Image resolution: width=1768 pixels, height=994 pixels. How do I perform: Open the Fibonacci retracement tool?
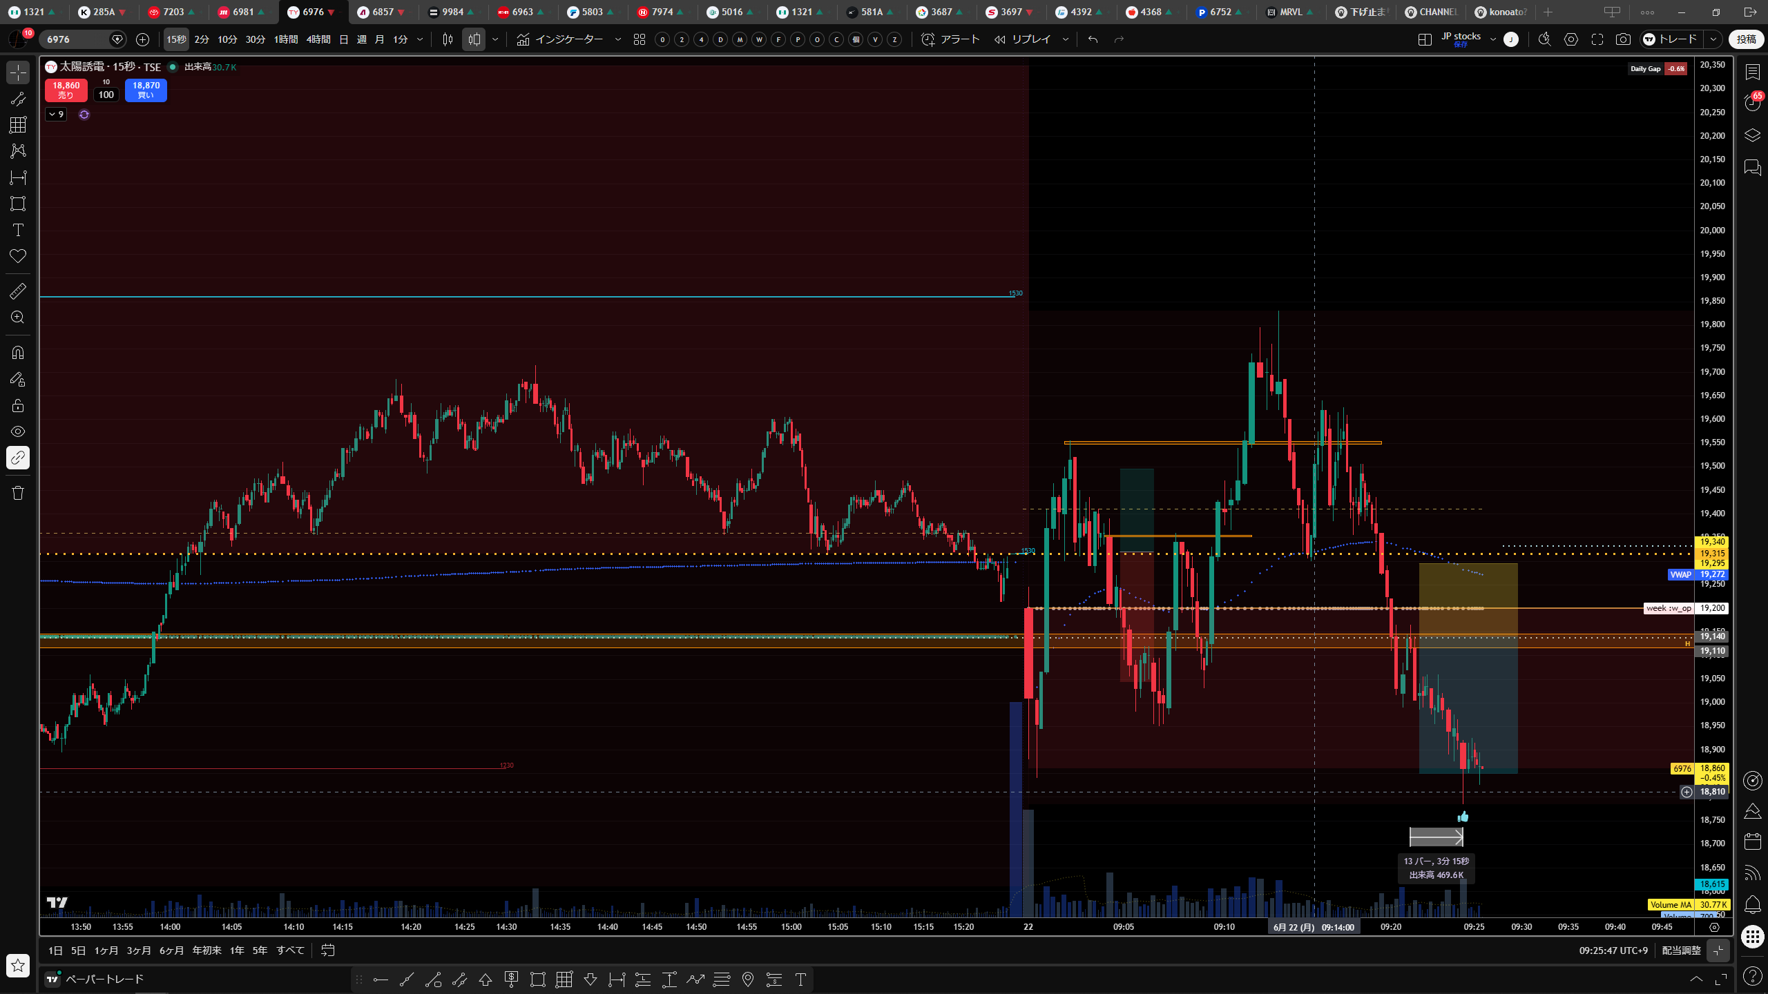click(x=18, y=125)
